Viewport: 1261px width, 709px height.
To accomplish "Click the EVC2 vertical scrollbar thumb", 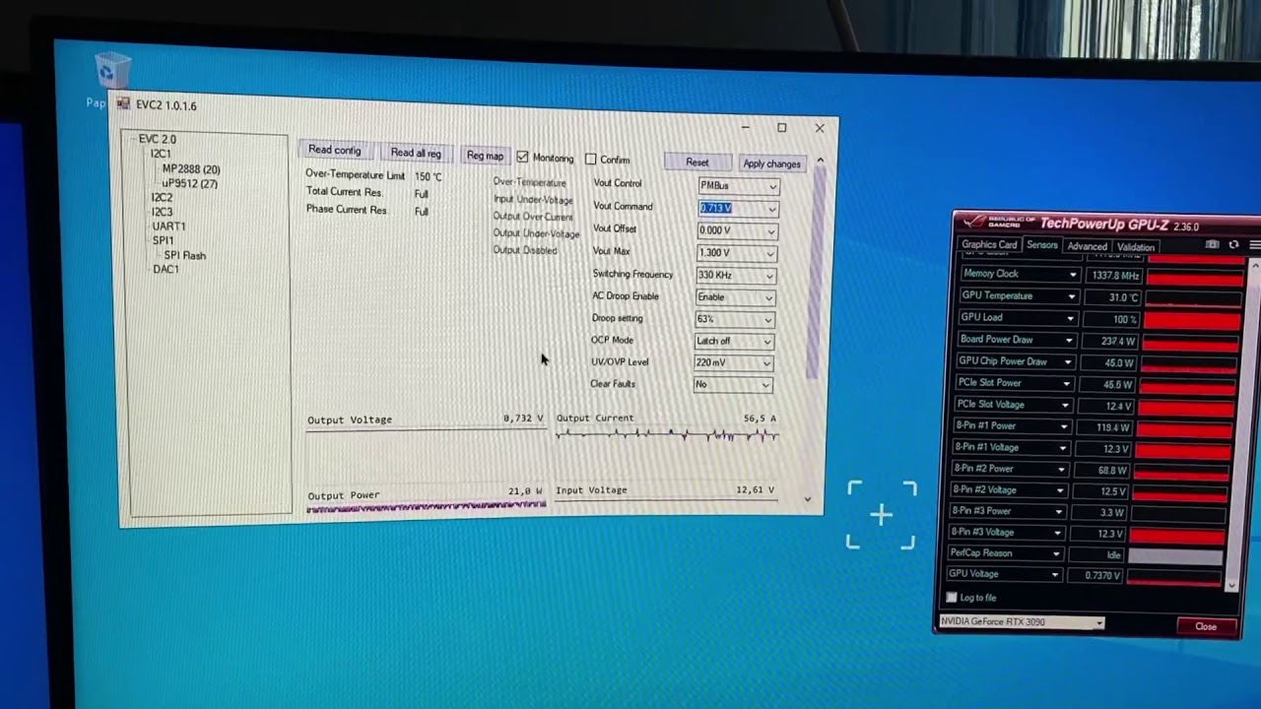I will pos(816,271).
